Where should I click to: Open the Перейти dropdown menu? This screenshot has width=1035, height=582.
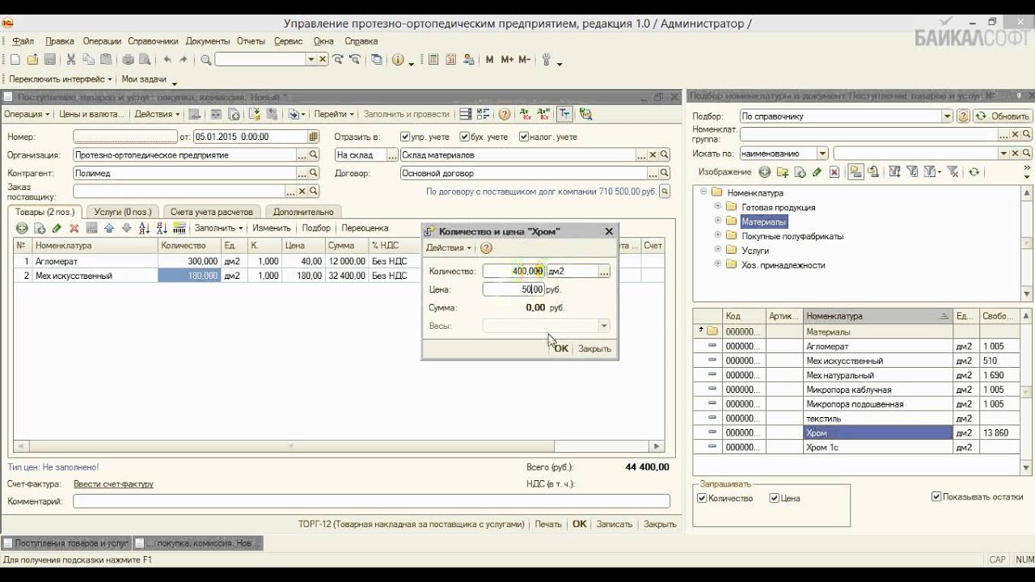point(334,115)
